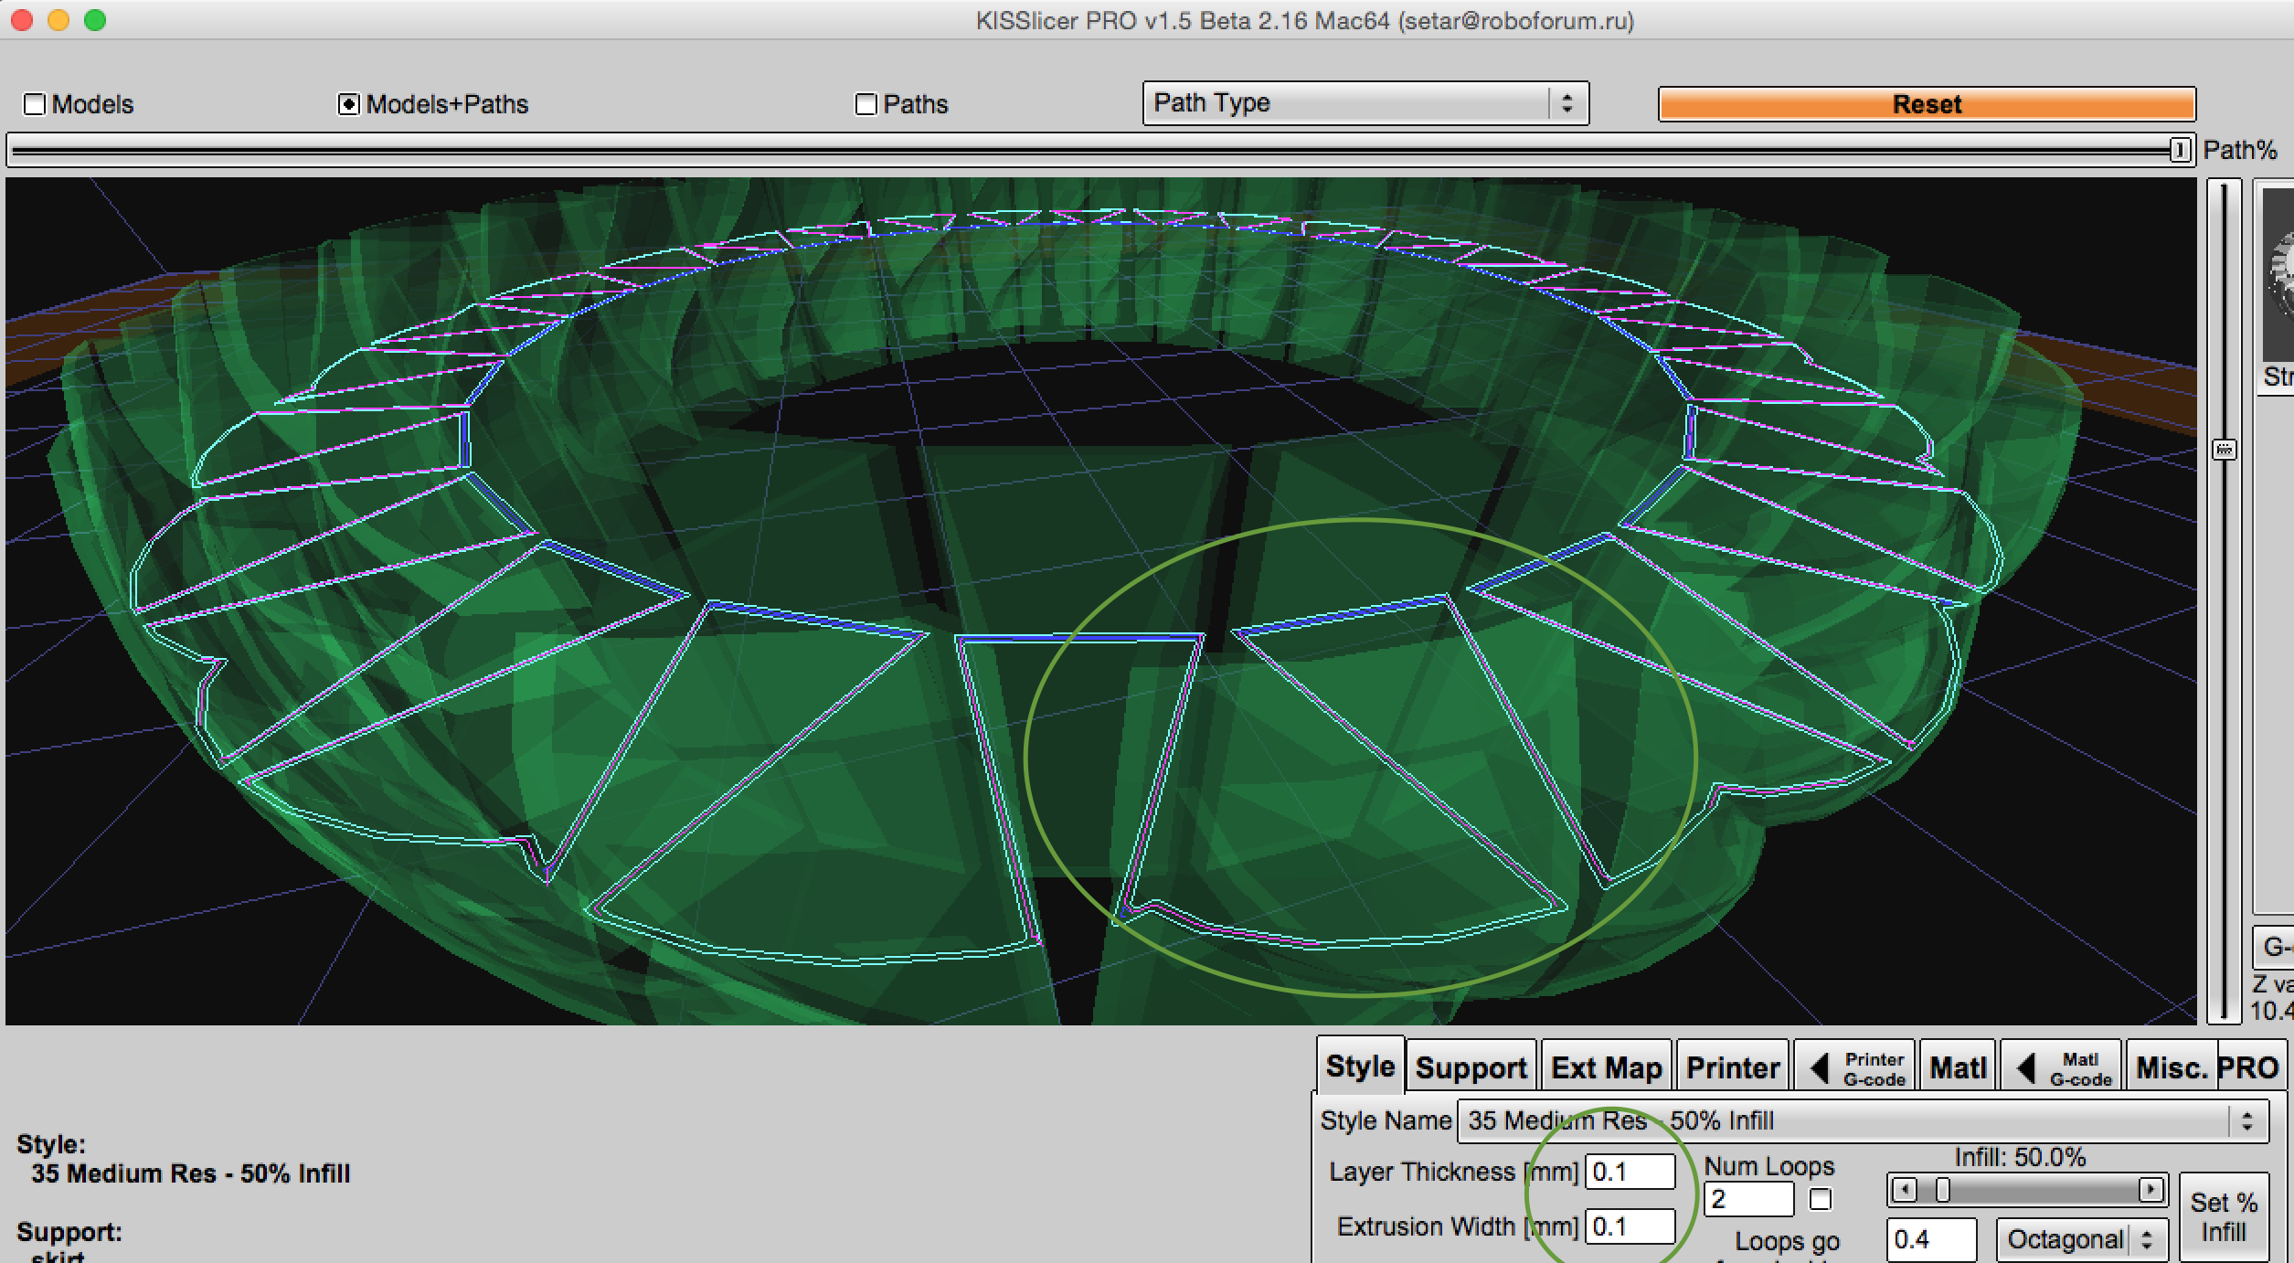
Task: Click the green macOS zoom button
Action: (x=95, y=20)
